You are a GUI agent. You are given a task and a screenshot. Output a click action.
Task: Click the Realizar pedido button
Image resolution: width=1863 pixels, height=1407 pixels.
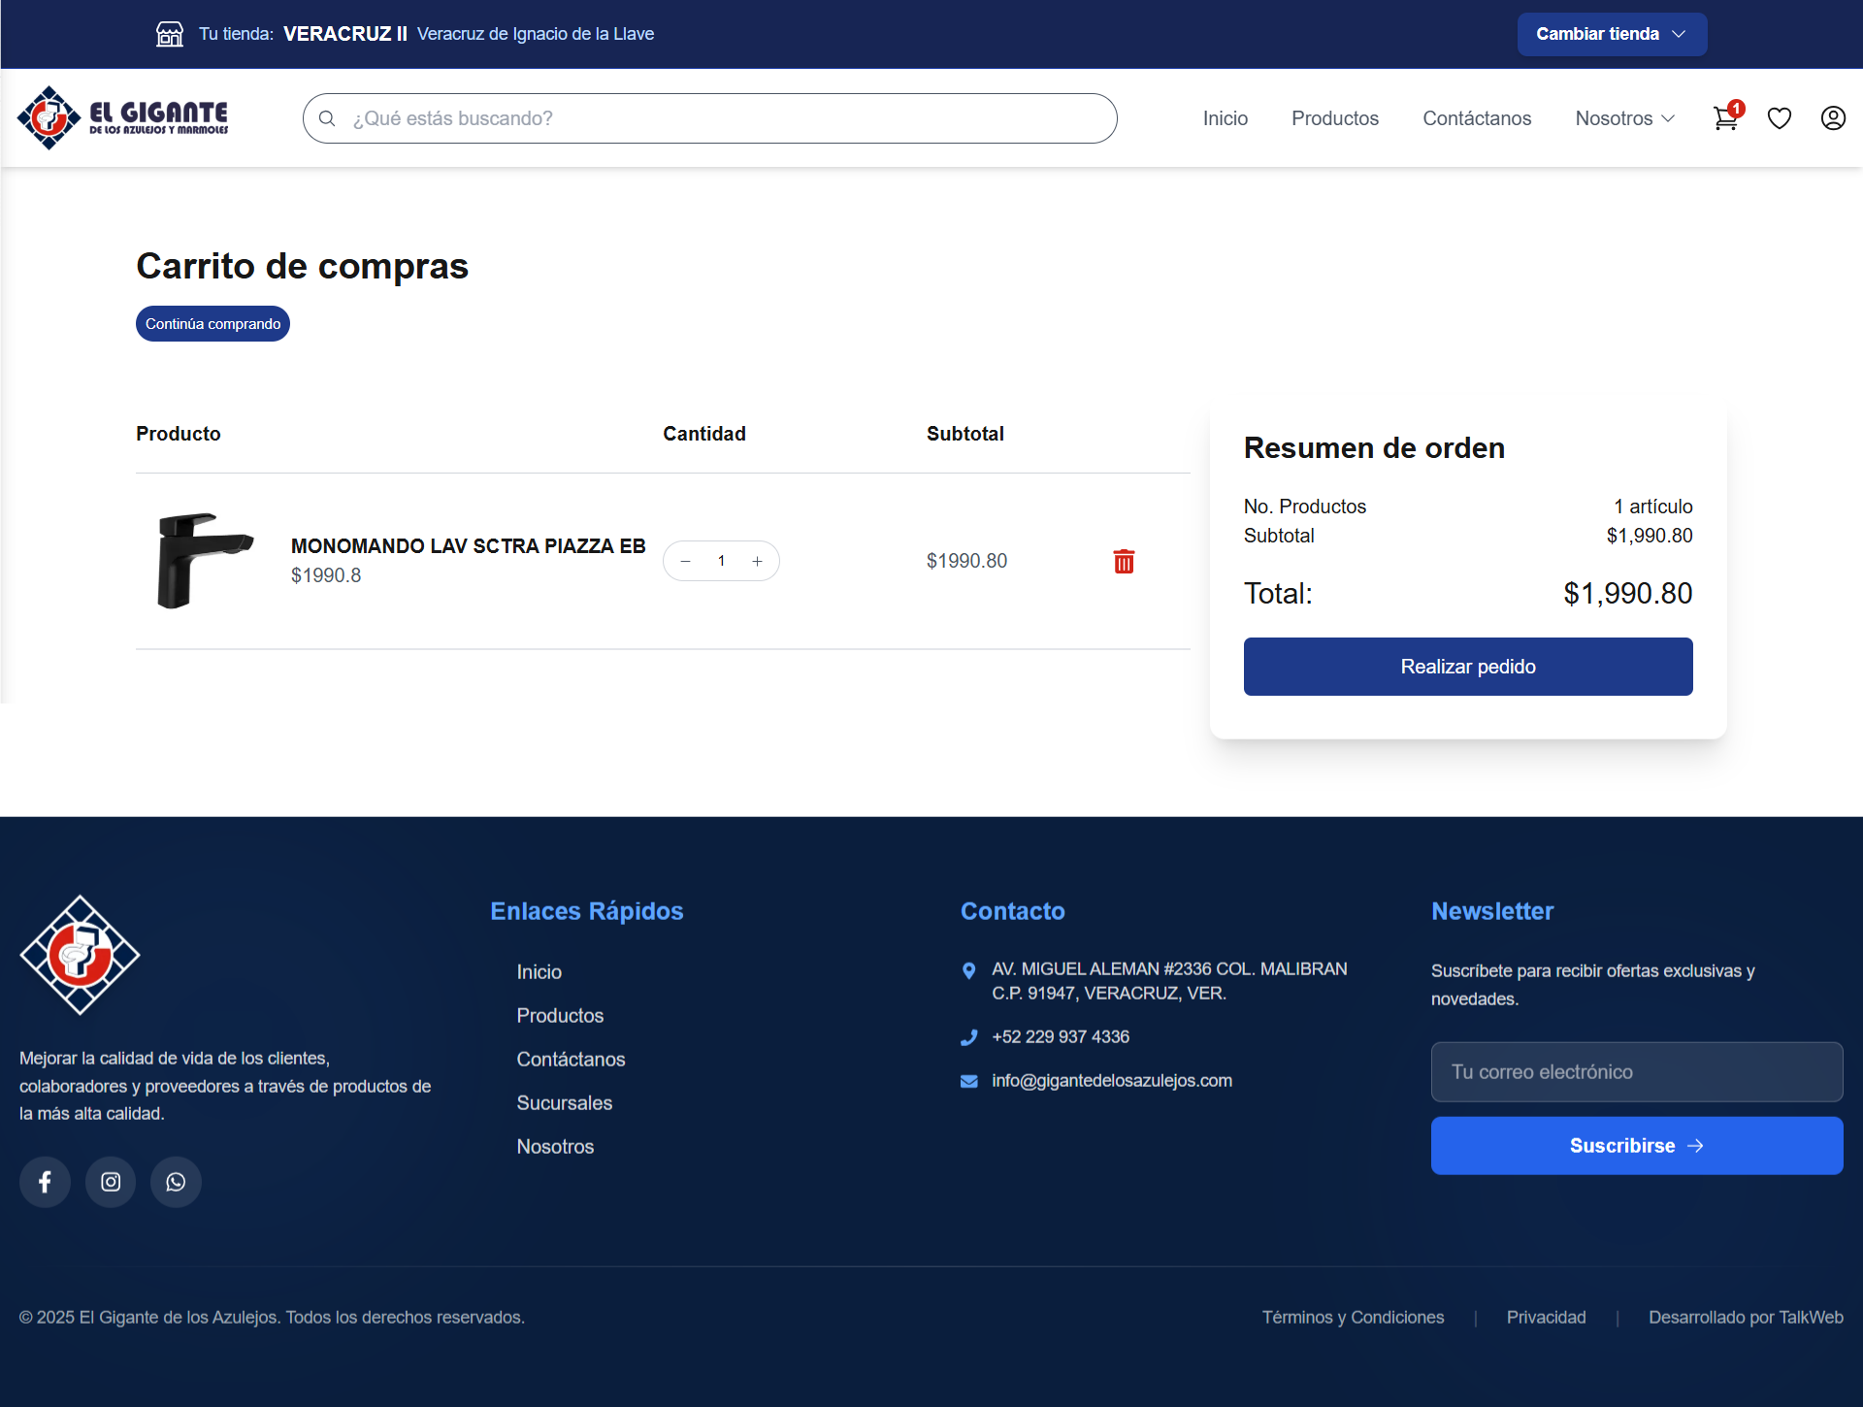coord(1467,666)
